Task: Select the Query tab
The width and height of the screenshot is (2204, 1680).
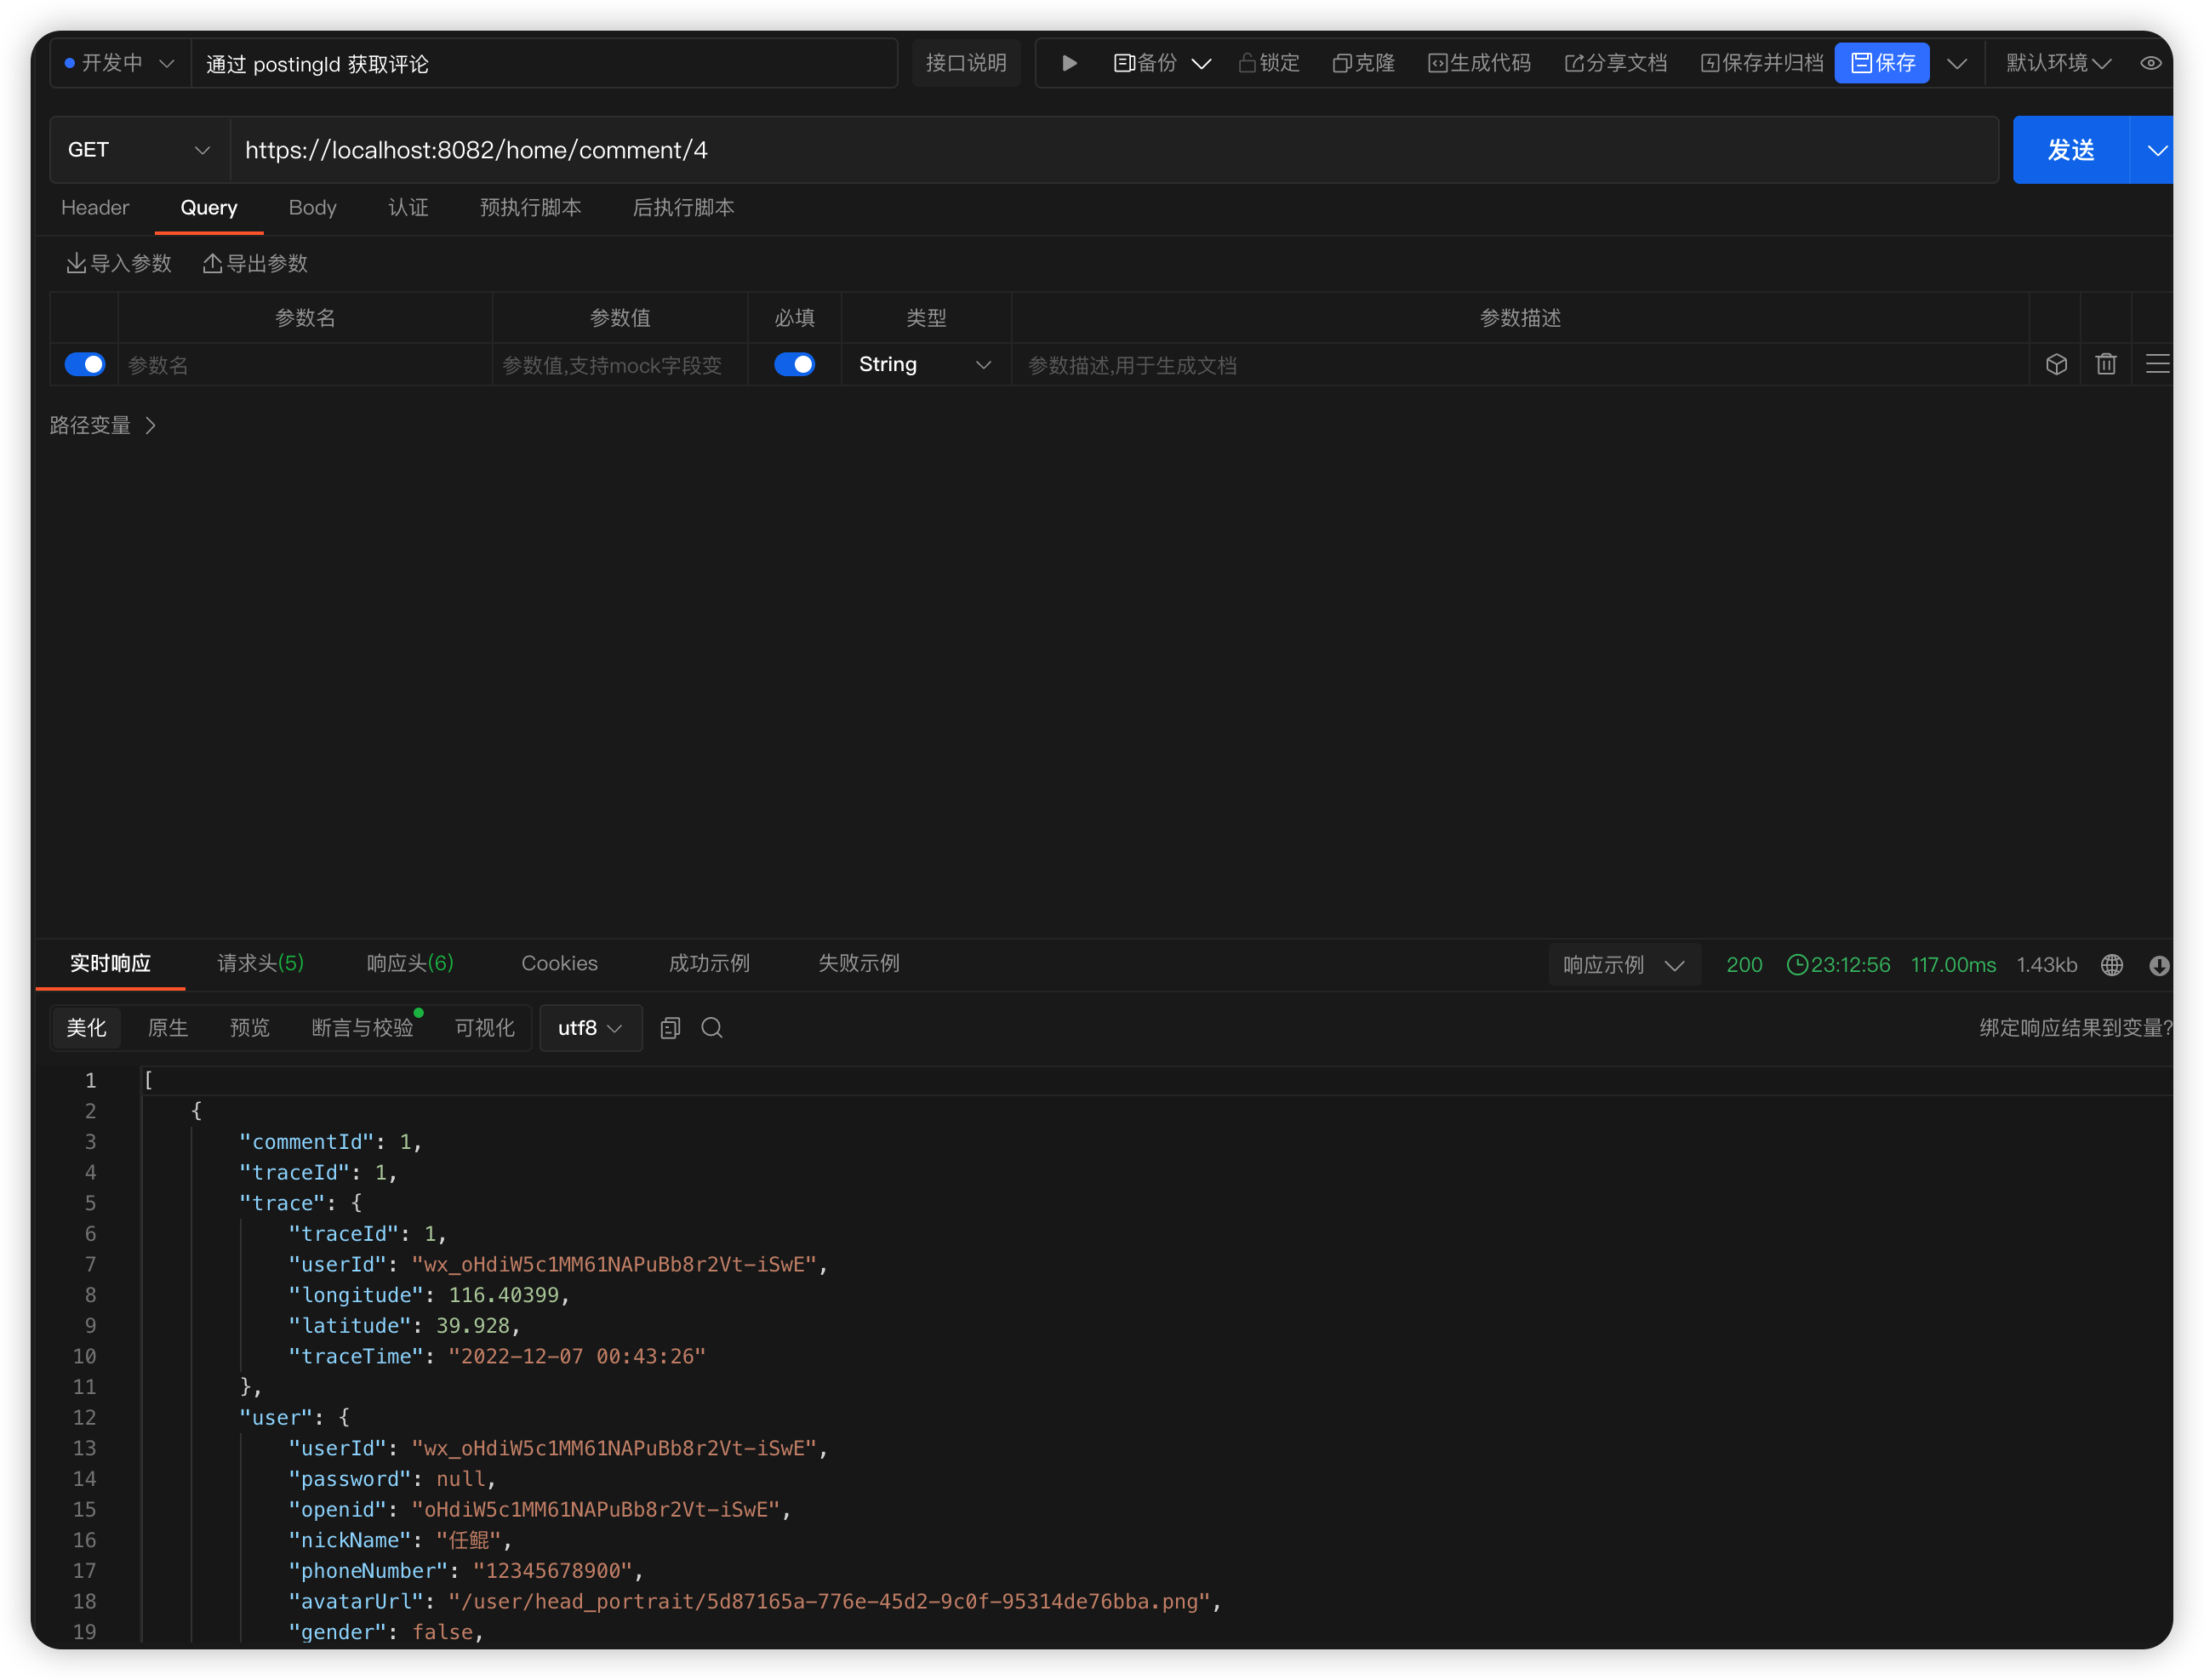Action: click(x=209, y=208)
